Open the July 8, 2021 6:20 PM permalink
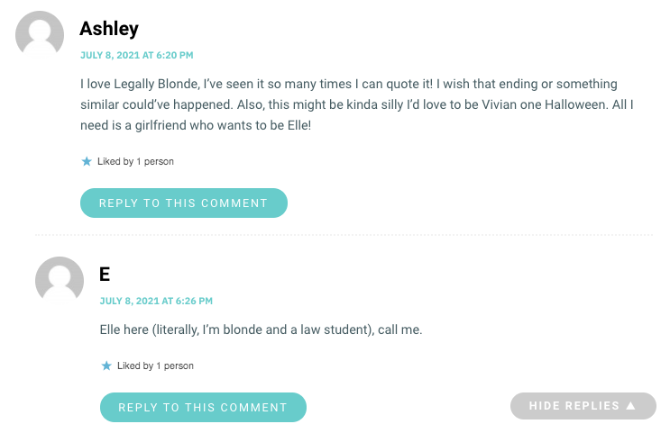 point(137,55)
